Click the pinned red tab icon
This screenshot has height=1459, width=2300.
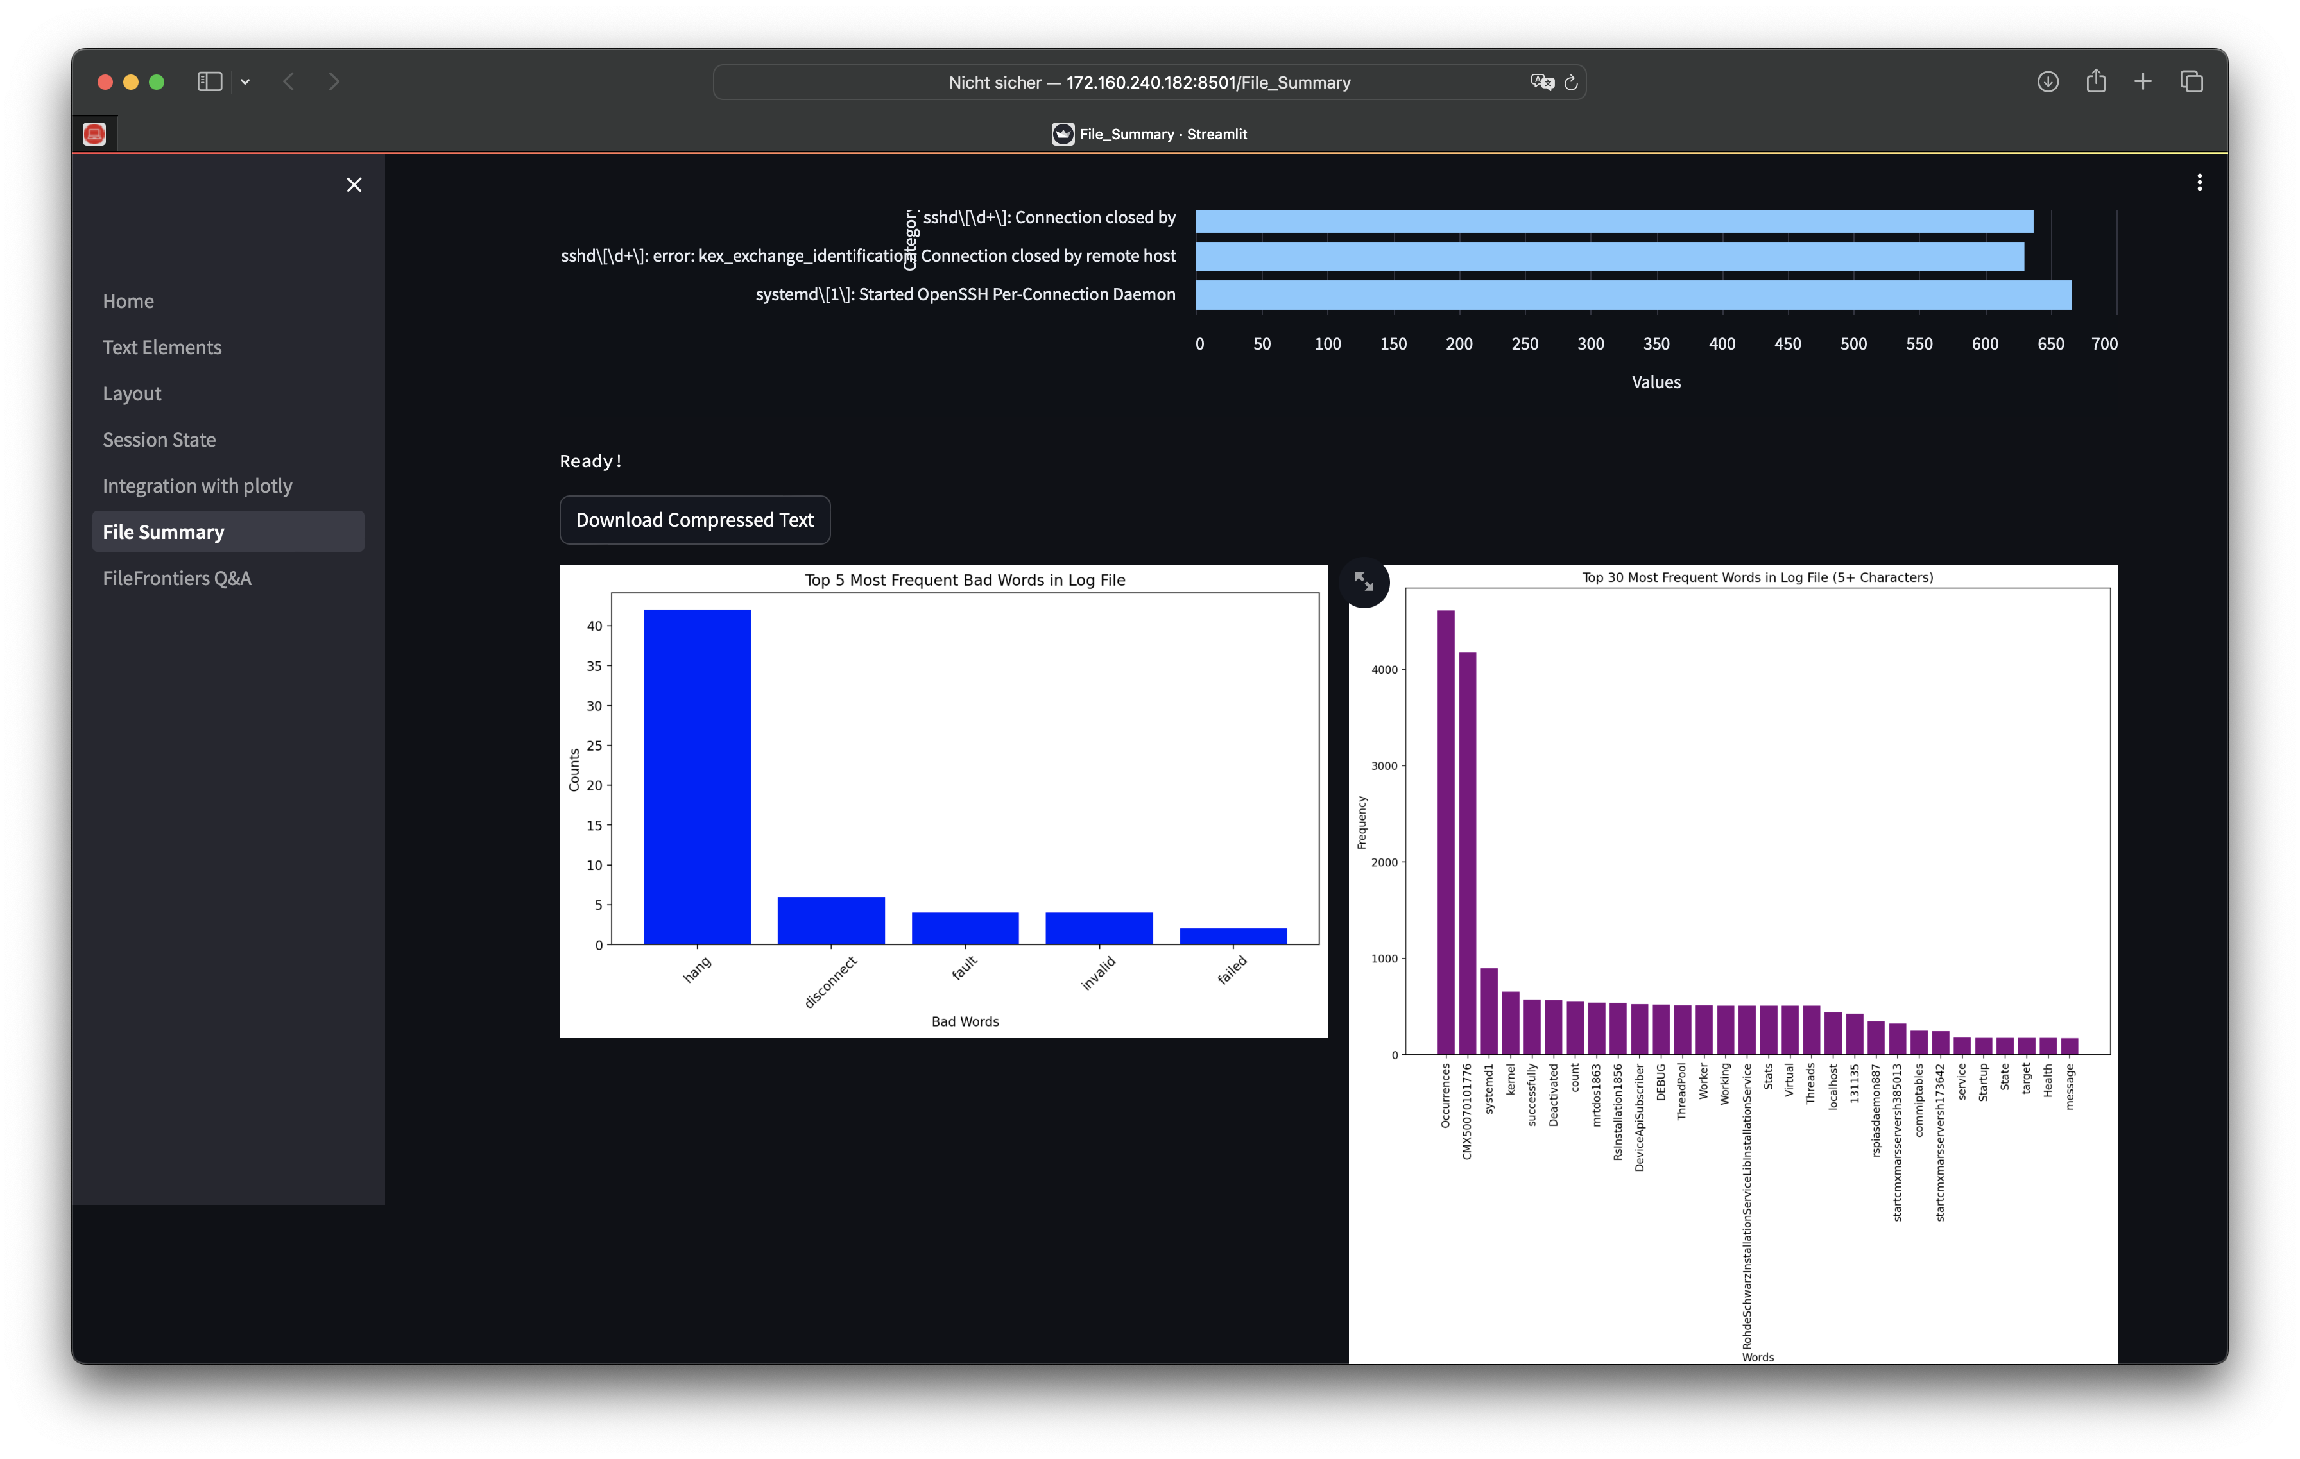point(94,135)
